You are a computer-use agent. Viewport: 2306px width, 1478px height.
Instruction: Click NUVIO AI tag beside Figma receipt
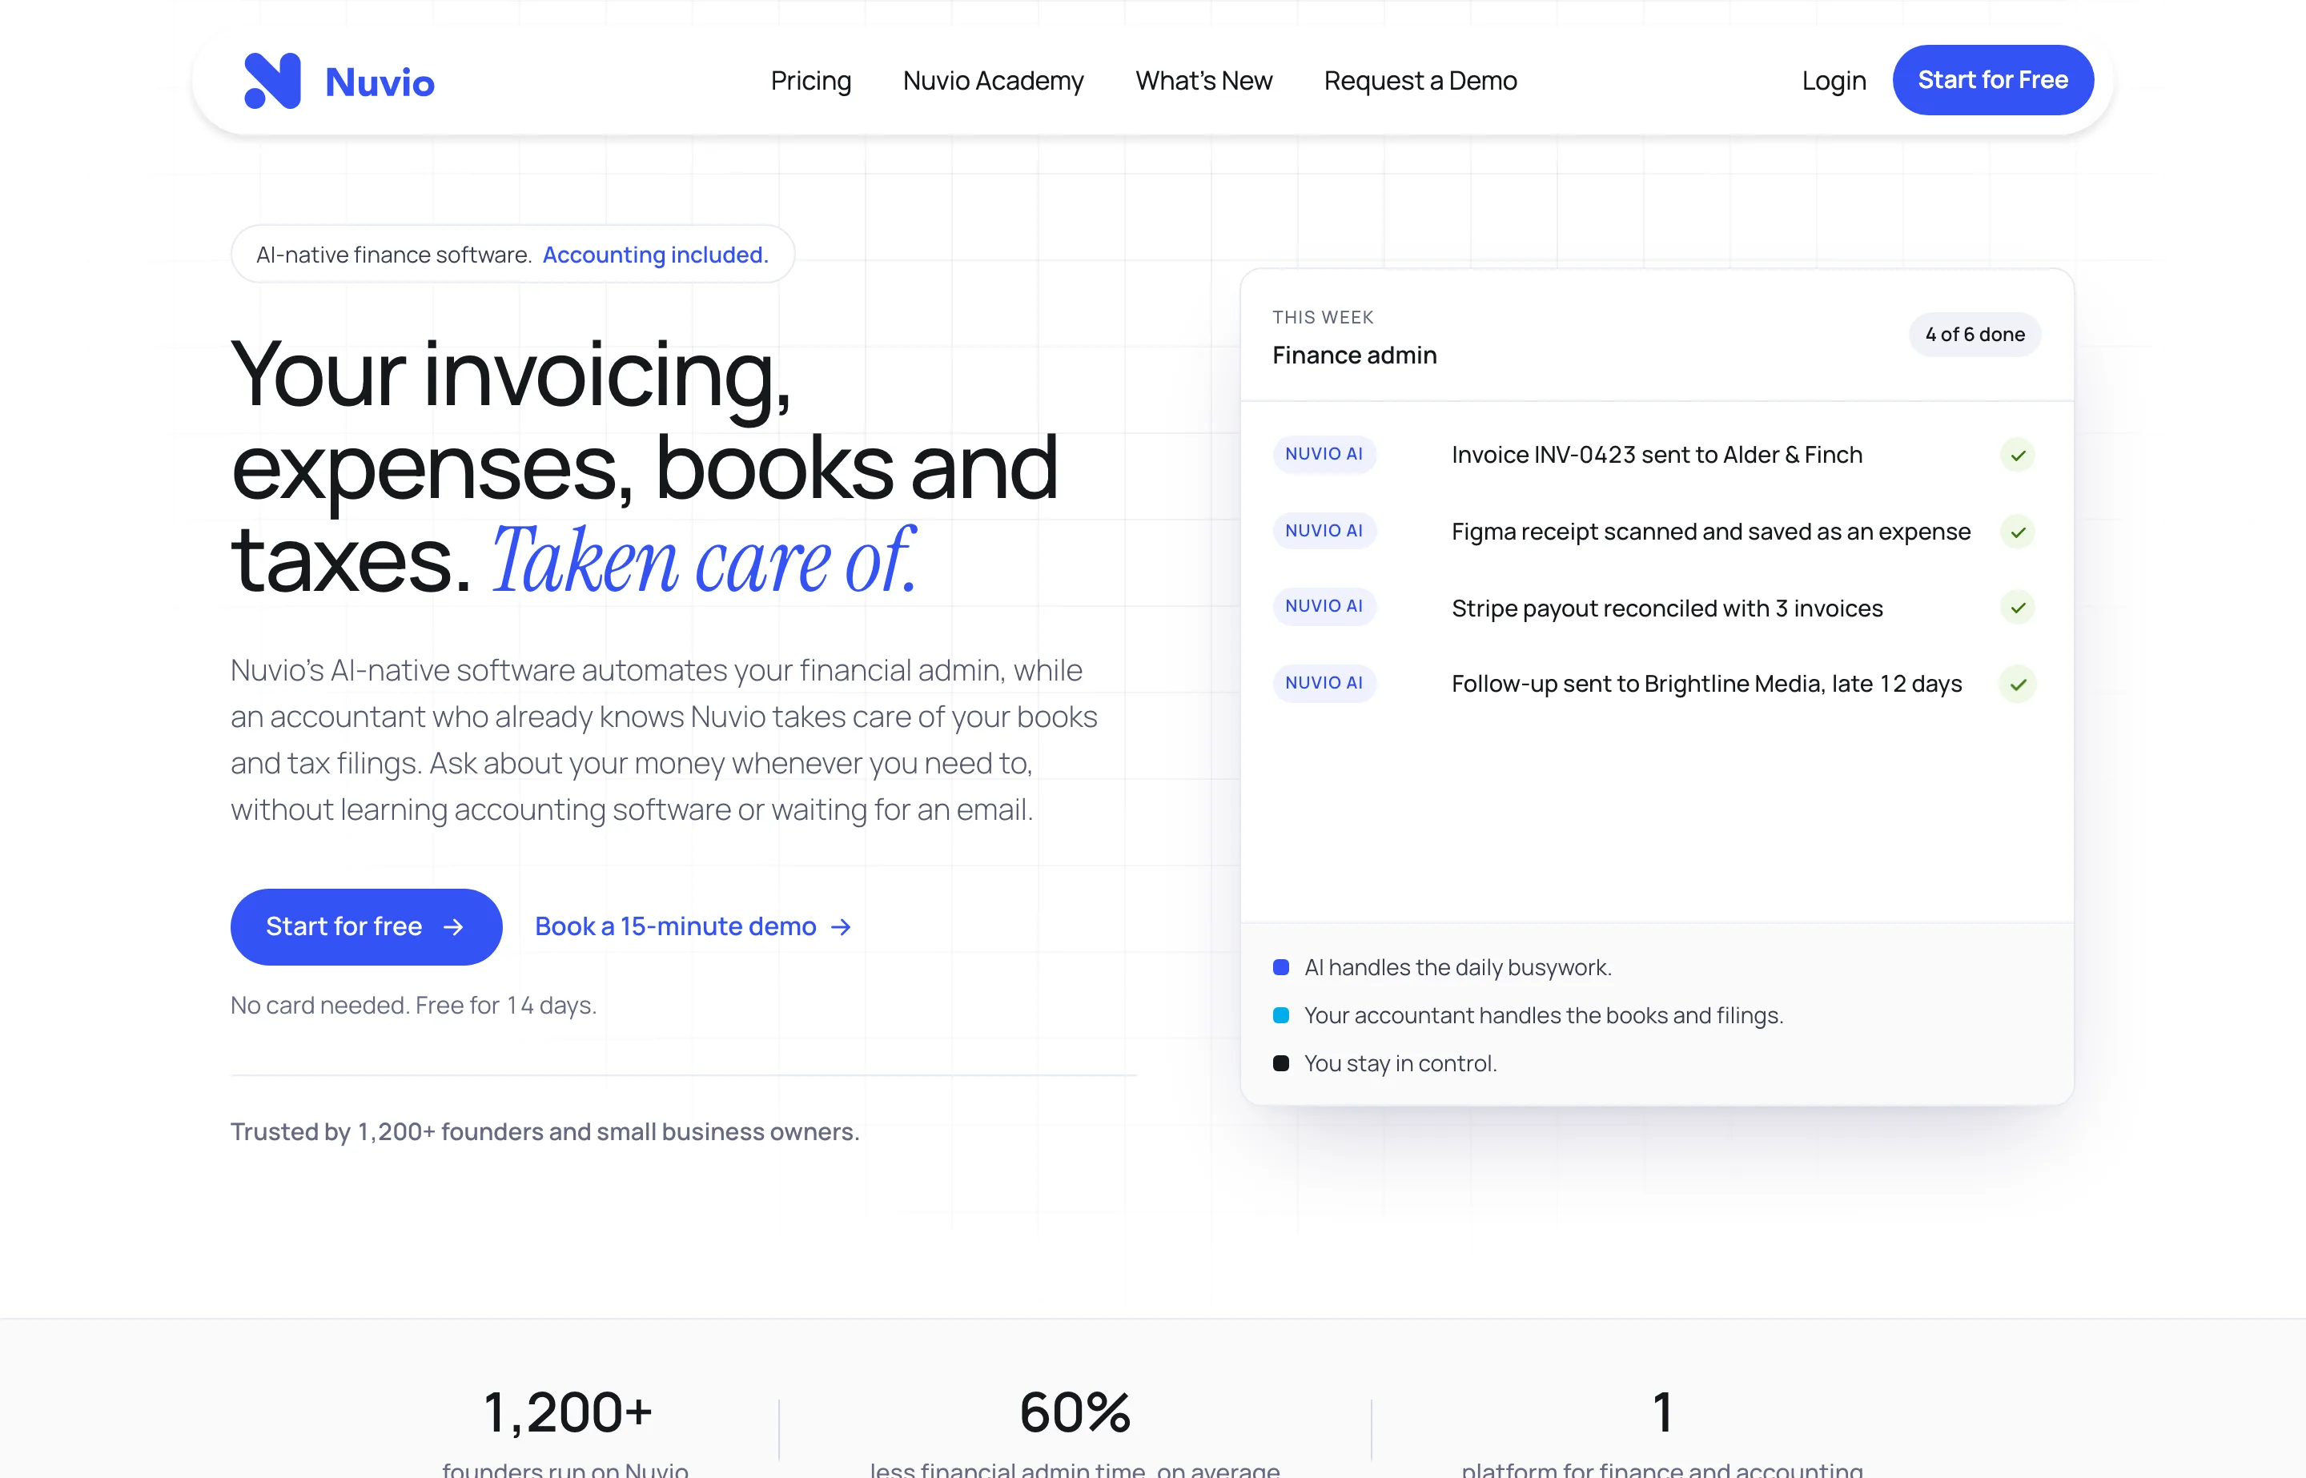[1324, 531]
